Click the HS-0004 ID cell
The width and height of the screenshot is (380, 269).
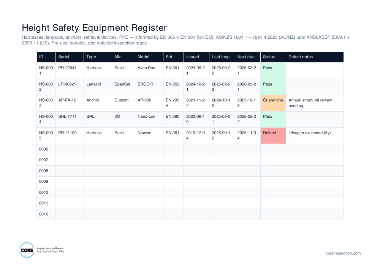46,119
